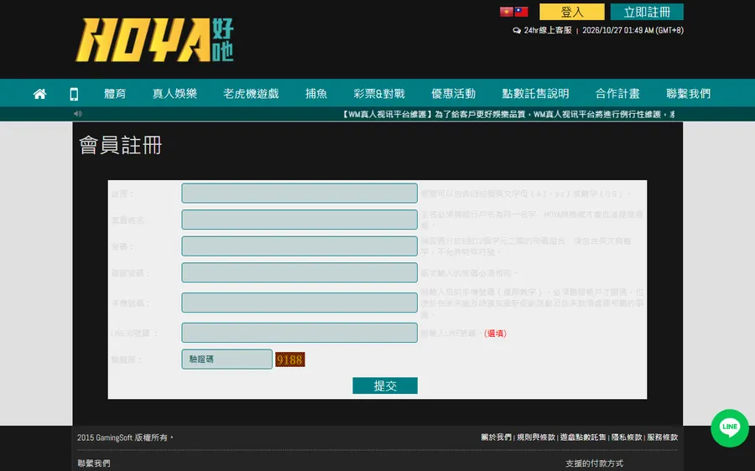Open the 捕魚 menu

[316, 94]
